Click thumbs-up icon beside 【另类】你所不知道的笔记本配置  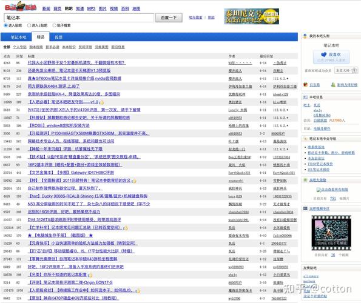click(x=90, y=275)
